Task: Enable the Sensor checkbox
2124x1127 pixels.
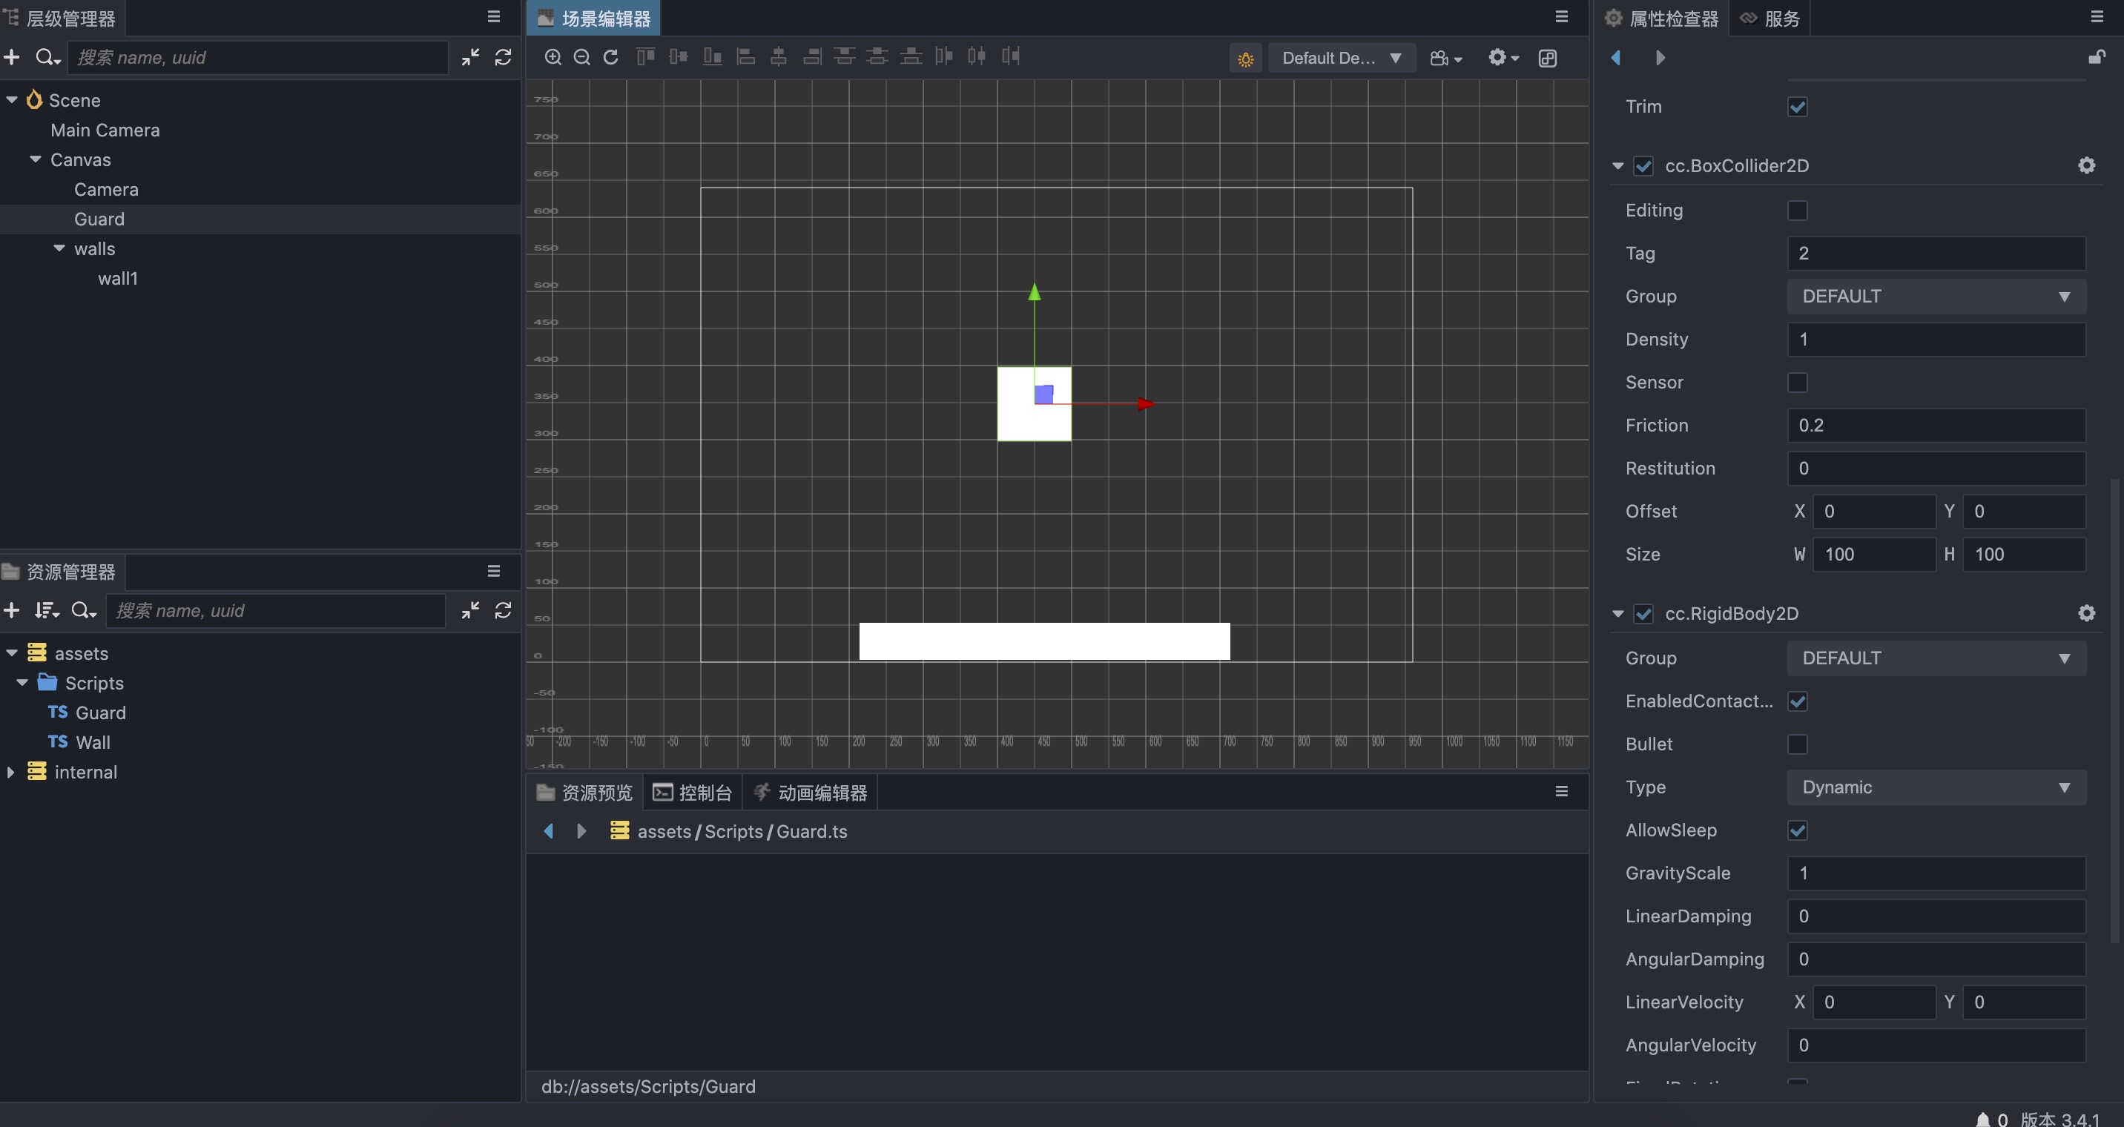Action: point(1798,383)
